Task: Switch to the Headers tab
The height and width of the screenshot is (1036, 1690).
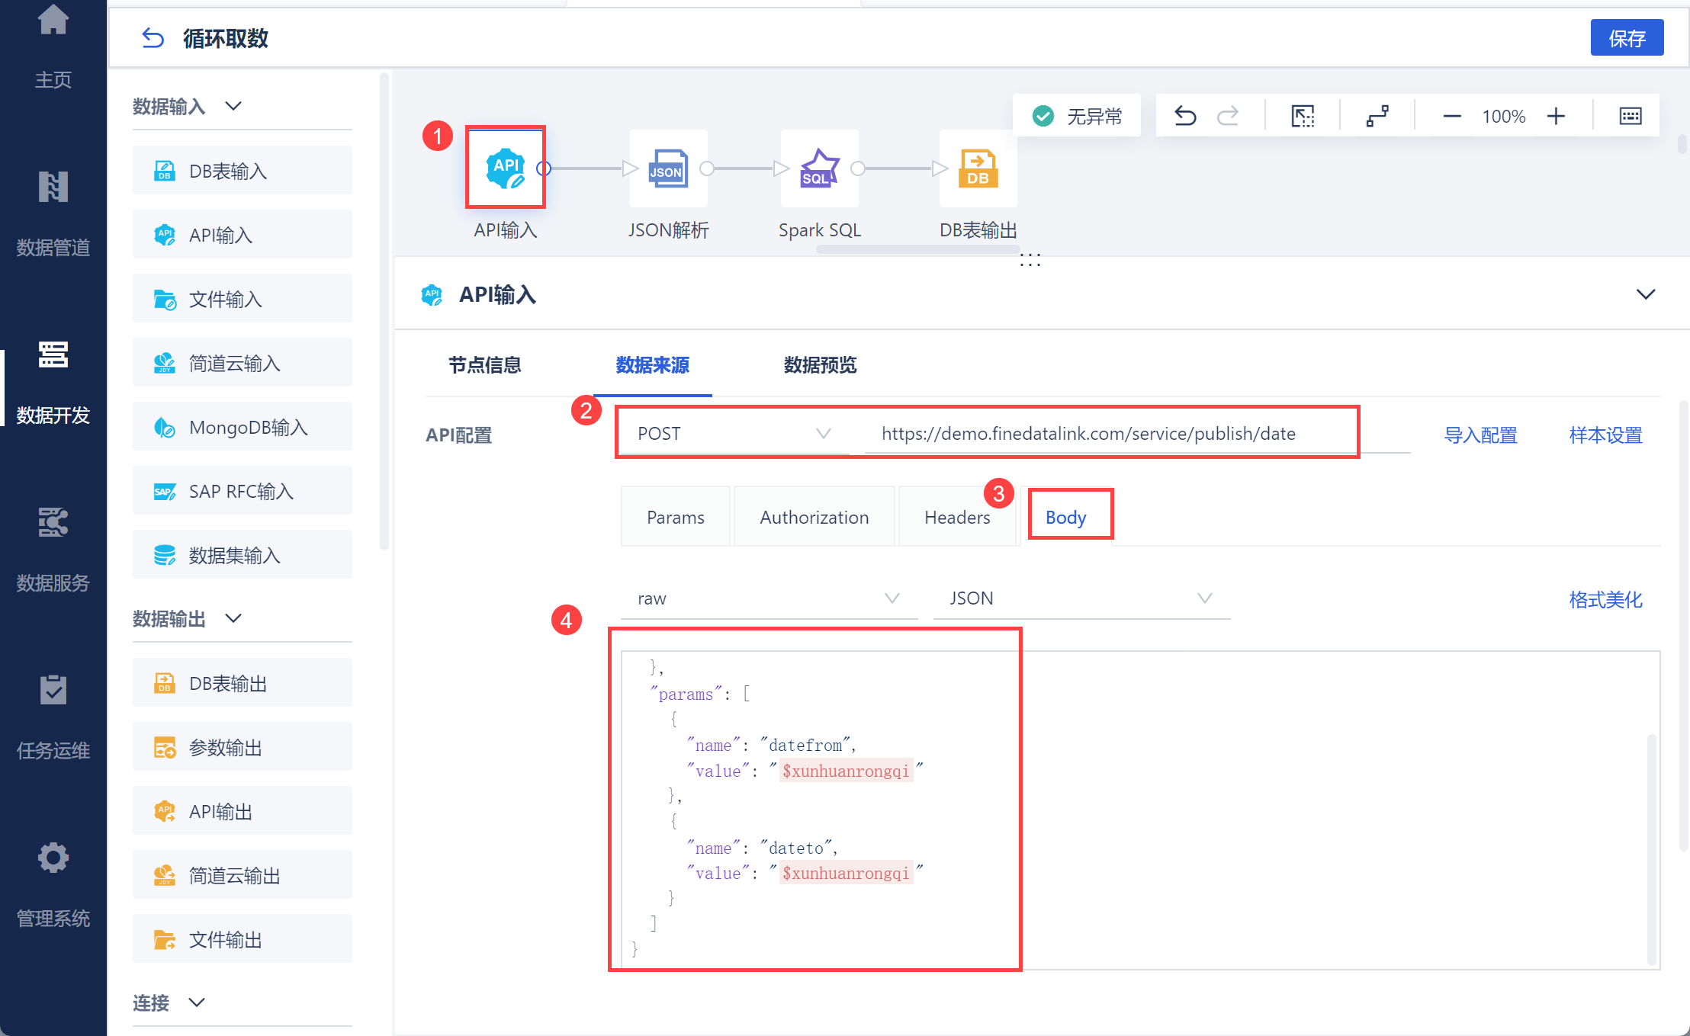Action: click(956, 518)
